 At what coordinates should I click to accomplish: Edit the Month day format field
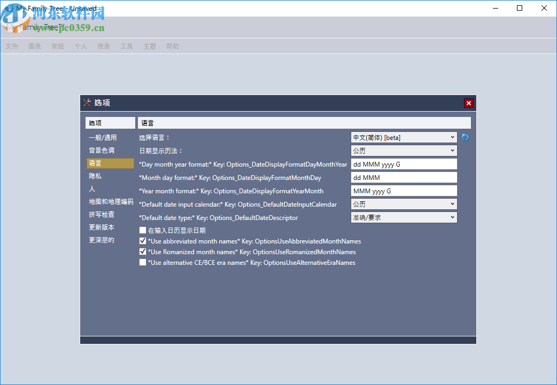pos(404,177)
